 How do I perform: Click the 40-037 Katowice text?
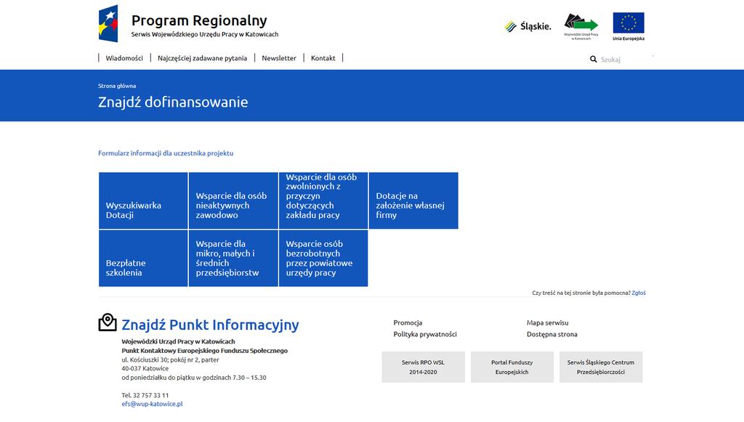145,368
